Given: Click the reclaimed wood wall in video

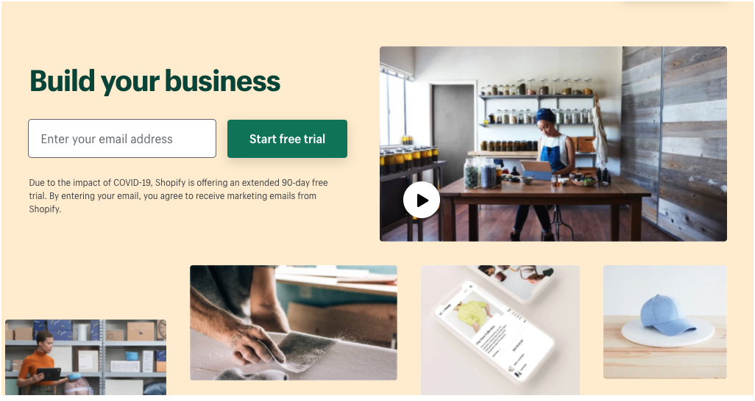Looking at the screenshot, I should click(674, 142).
